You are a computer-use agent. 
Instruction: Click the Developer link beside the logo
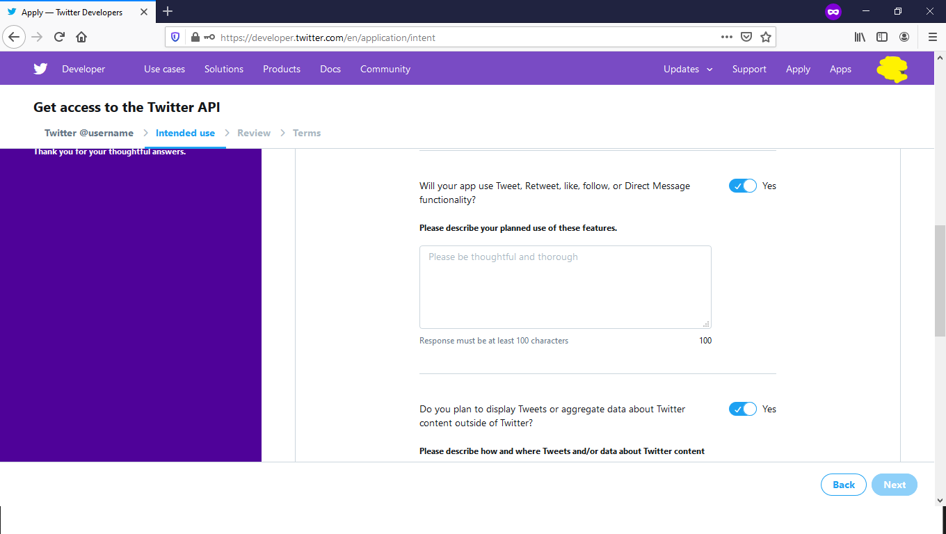click(x=83, y=69)
